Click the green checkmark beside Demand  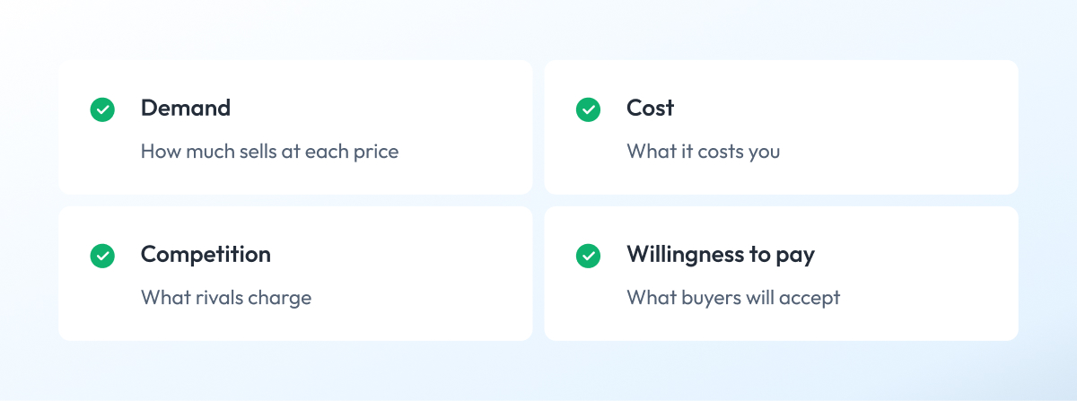(103, 109)
